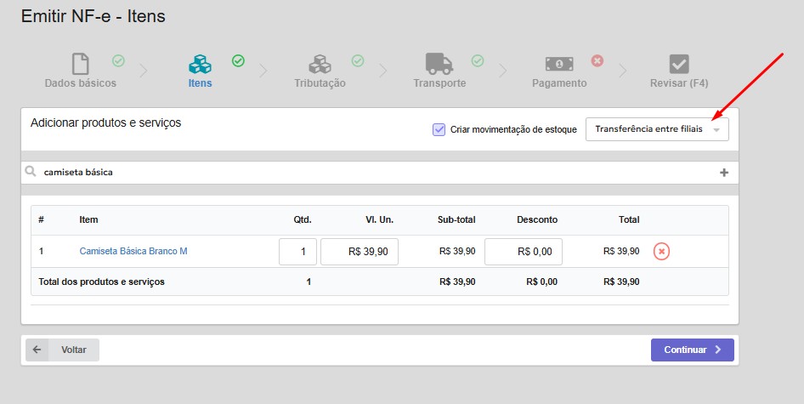Viewport: 804px width, 404px height.
Task: Edit the quantity field
Action: 297,252
